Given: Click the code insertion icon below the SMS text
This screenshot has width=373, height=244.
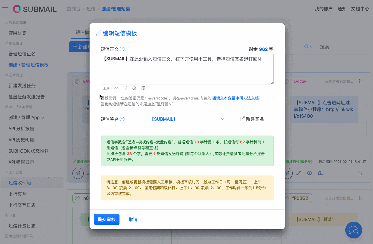Looking at the screenshot, I should pos(116,88).
